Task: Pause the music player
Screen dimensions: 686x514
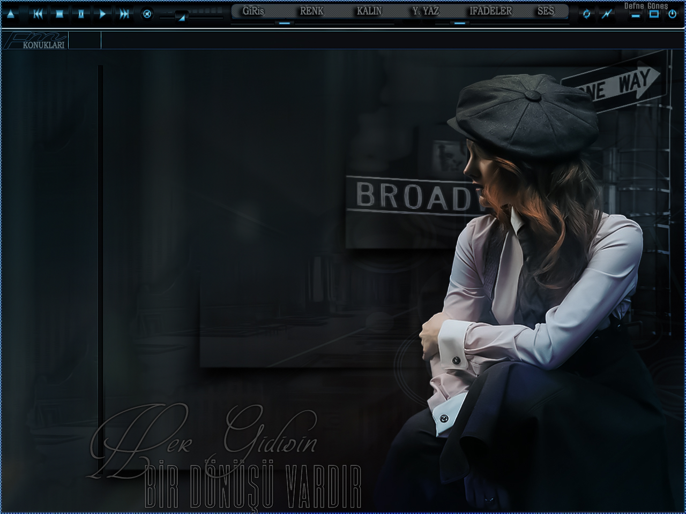Action: pos(81,14)
